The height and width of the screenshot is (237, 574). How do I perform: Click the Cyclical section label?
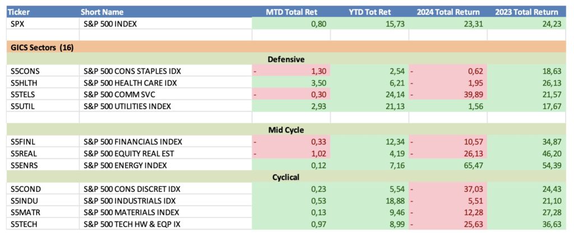pyautogui.click(x=286, y=177)
